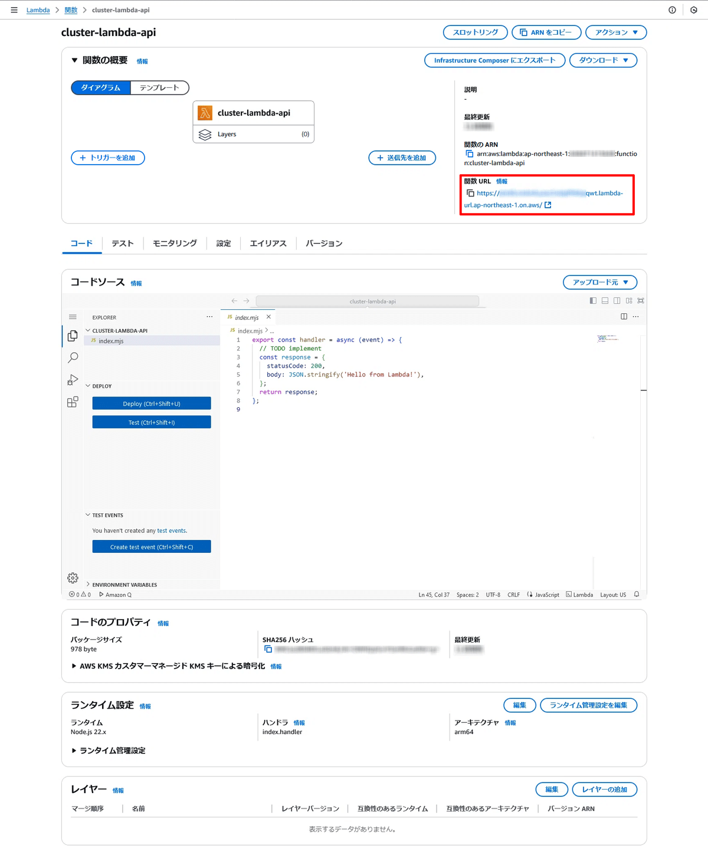Click the Lambda function icon in diagram
The image size is (708, 858).
pos(205,113)
